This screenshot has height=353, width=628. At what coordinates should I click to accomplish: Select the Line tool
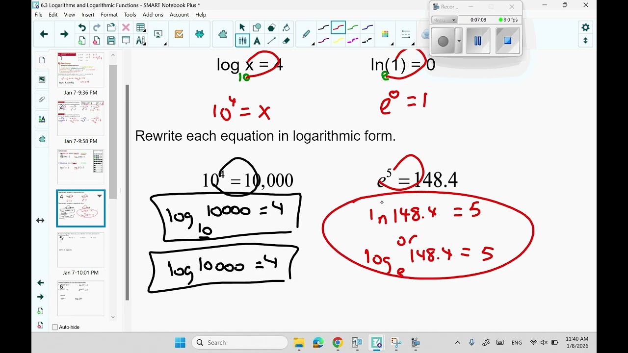271,41
